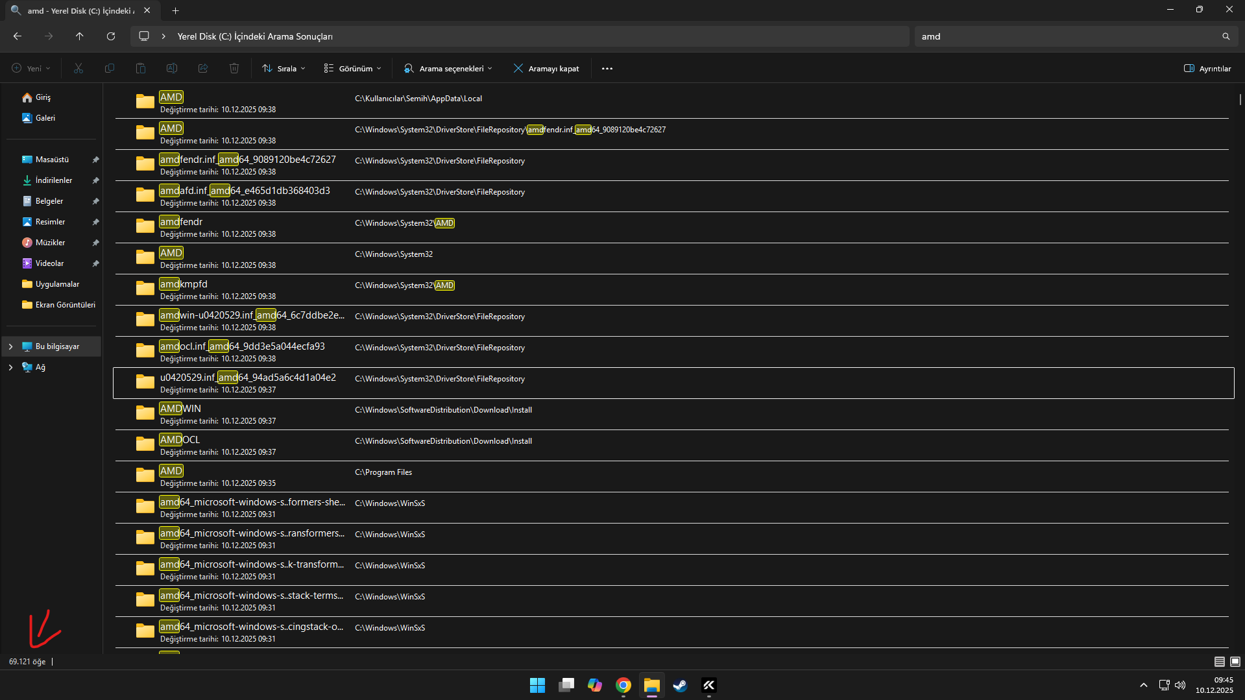Select the amdfendr folder in System32\AMD
This screenshot has width=1245, height=700.
[673, 228]
